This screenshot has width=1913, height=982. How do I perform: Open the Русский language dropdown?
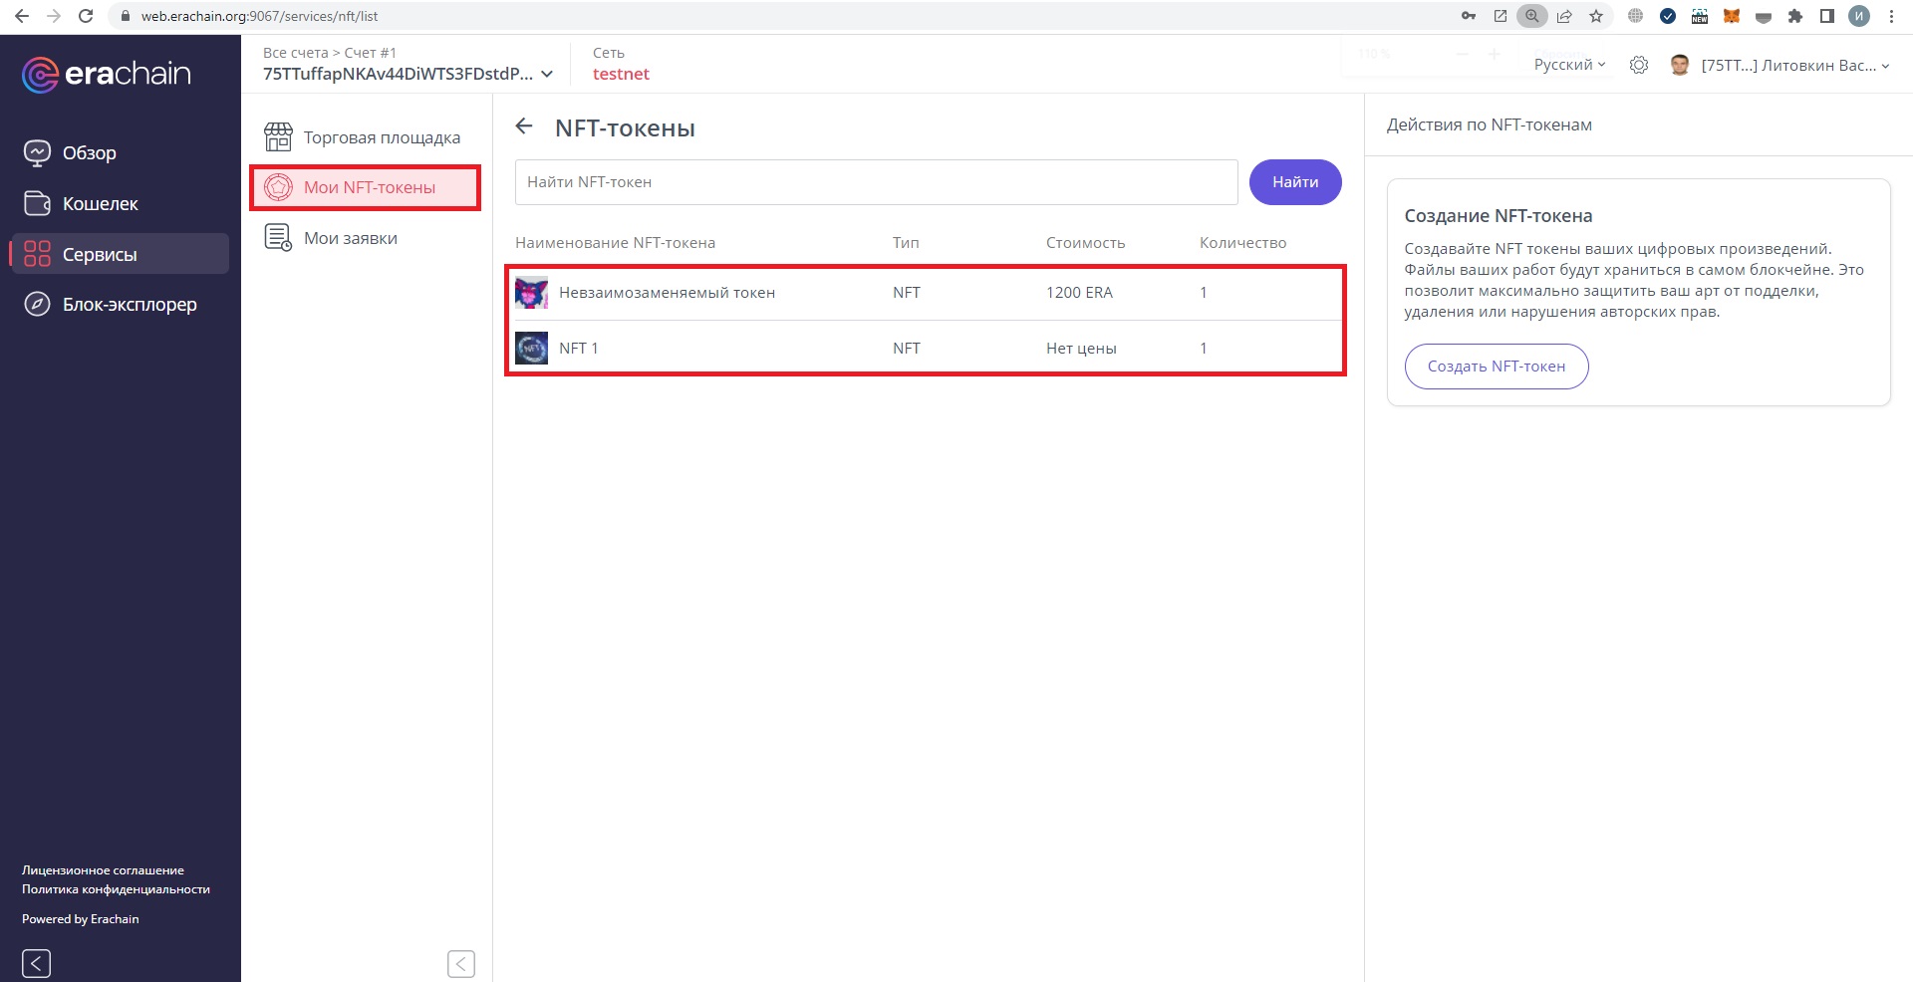(x=1569, y=65)
